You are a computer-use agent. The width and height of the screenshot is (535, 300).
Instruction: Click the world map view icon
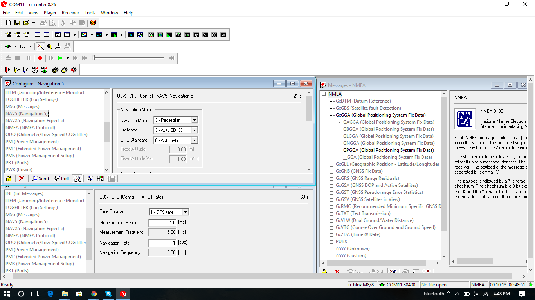coord(178,34)
